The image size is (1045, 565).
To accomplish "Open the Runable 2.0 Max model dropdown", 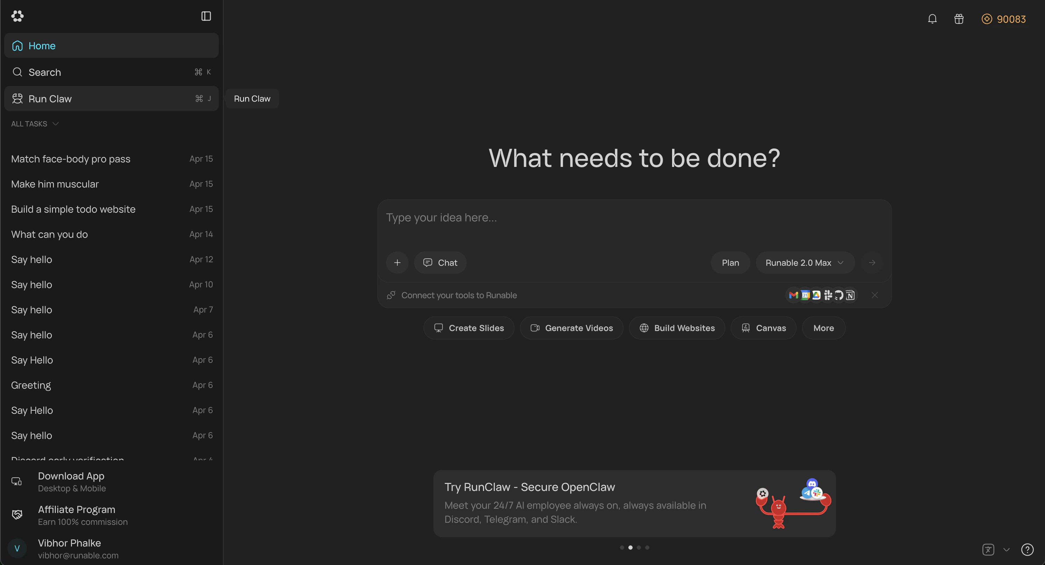I will coord(805,263).
